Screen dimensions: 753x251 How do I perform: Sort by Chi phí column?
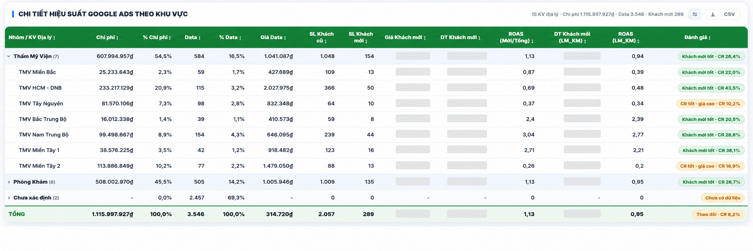tap(107, 37)
